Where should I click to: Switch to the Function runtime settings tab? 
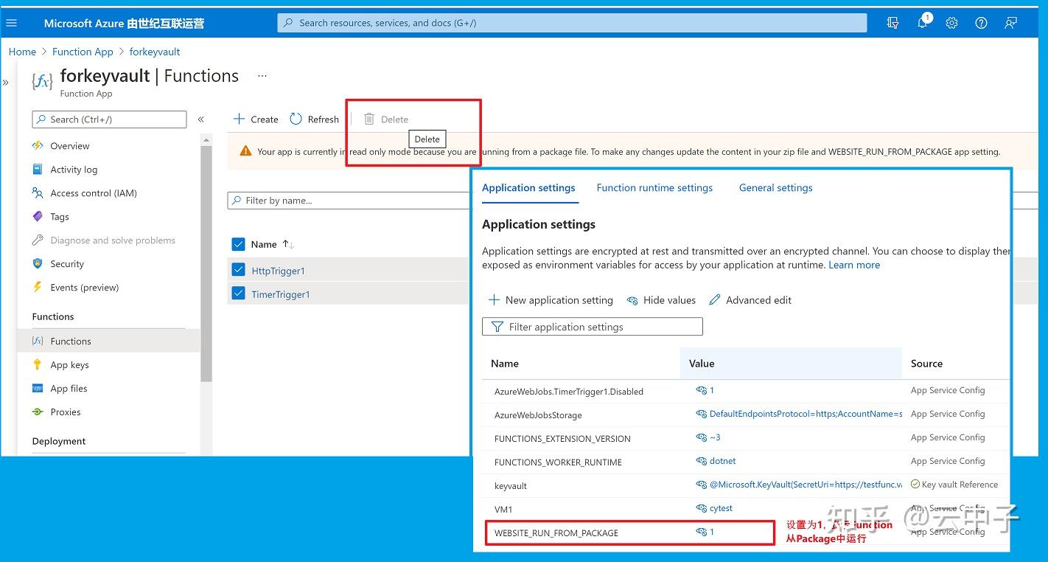(x=654, y=188)
